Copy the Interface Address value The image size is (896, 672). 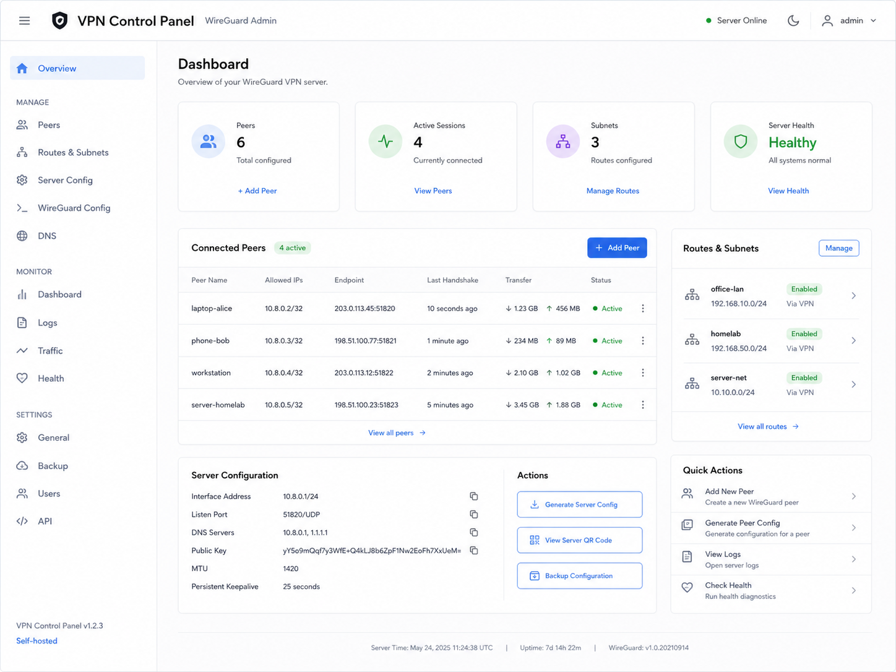pos(474,496)
